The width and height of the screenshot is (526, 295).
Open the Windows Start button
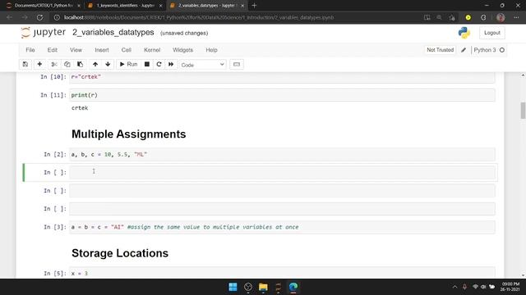[233, 287]
